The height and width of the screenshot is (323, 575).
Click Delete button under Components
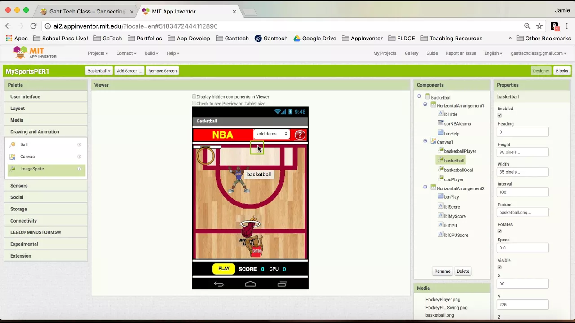coord(463,271)
